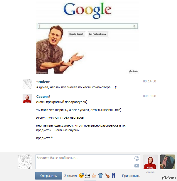Open the smiley emoji picker

(137, 158)
